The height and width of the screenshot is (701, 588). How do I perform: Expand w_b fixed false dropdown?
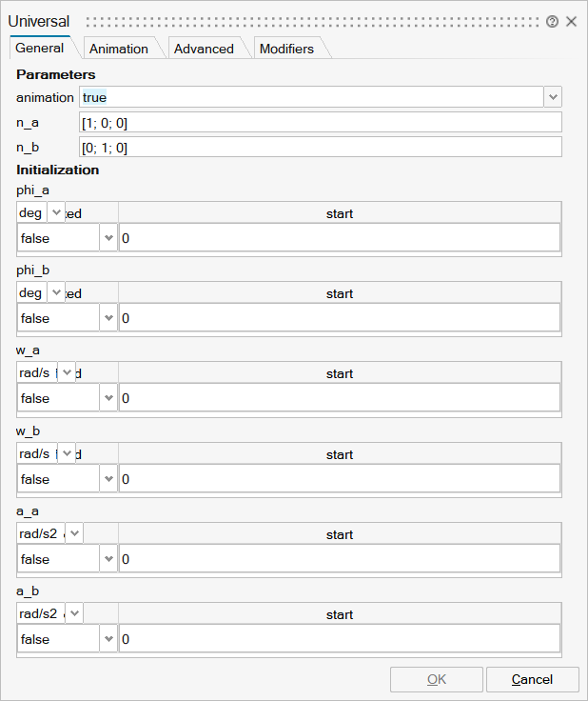[108, 479]
